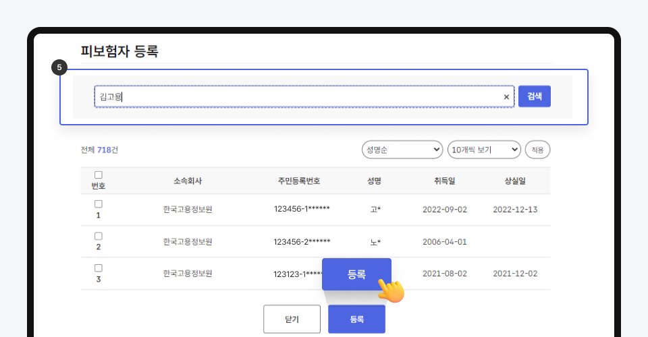Click the 주민등록번호 column header

[298, 181]
